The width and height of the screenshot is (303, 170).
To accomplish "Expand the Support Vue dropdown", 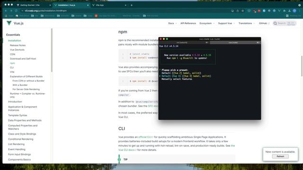I will click(x=226, y=23).
